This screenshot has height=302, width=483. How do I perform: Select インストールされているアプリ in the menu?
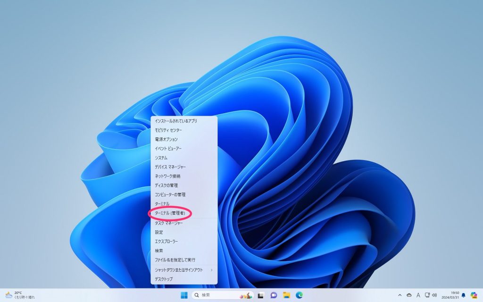pos(184,121)
